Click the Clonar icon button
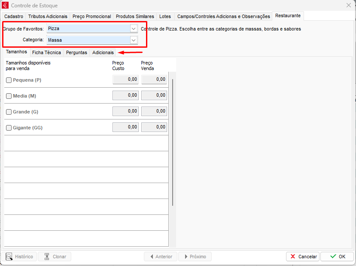 pyautogui.click(x=47, y=257)
